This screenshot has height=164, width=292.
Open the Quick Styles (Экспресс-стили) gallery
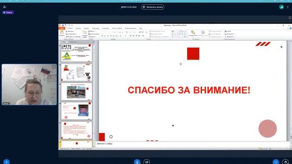(x=203, y=33)
